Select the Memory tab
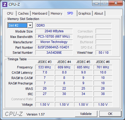Image resolution: width=125 pixels, height=120 pixels. click(56, 13)
